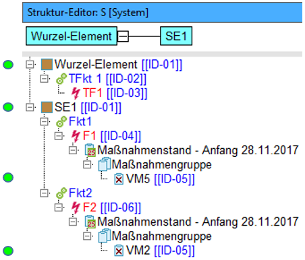This screenshot has height=260, width=305.
Task: Click the lightning failure icon beside F2
Action: coord(76,207)
